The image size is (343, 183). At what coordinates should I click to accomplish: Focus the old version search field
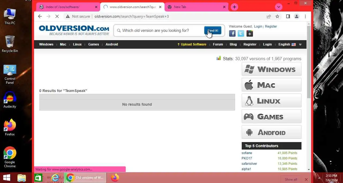coord(159,30)
